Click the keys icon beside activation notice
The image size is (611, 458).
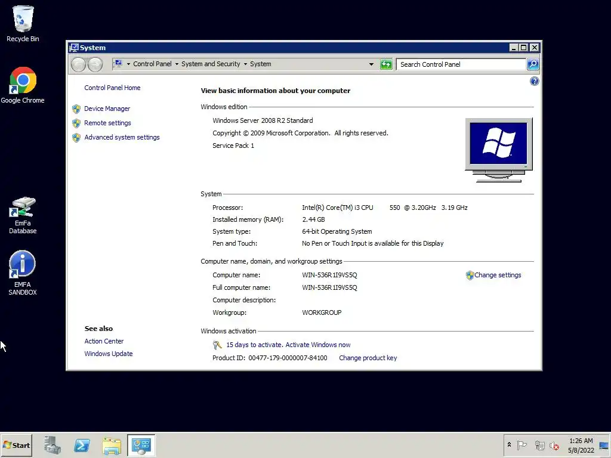(217, 345)
